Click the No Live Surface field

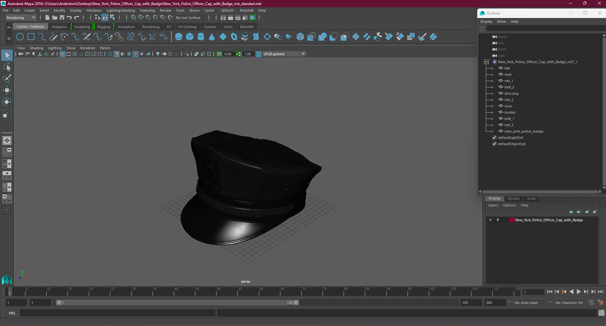[x=190, y=18]
